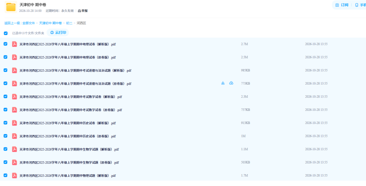Uncheck 道德与法治试题（解析版）checkbox
Viewport: 366px width, 186px height.
pyautogui.click(x=5, y=70)
